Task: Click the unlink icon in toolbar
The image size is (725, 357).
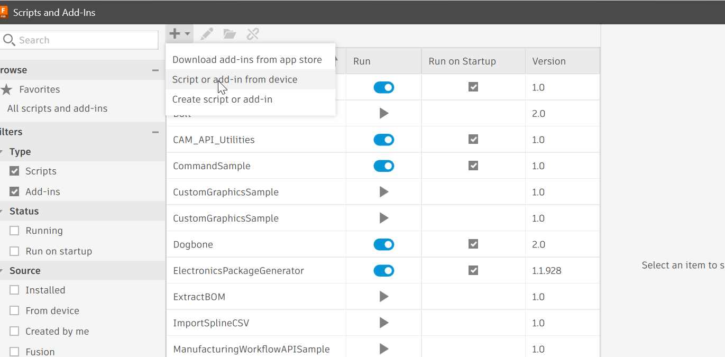Action: [x=253, y=34]
